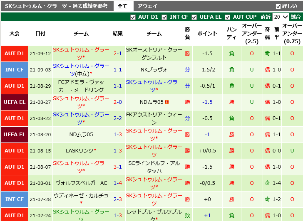Viewport: 303px width, 221px height.
Task: Click the 日付 column header
Action: tap(40, 34)
